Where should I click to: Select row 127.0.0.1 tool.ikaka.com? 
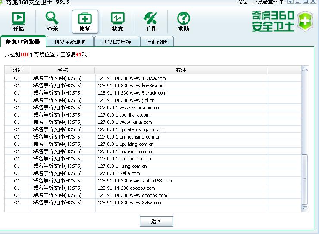(x=153, y=115)
